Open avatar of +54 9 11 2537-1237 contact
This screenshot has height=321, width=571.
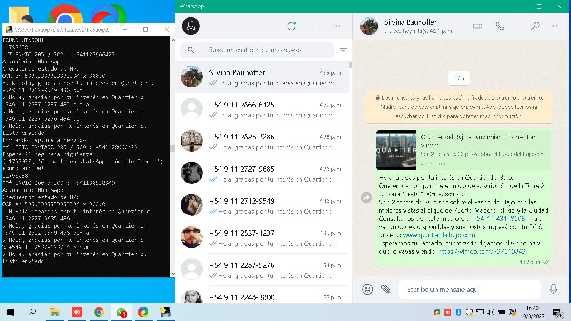point(192,237)
